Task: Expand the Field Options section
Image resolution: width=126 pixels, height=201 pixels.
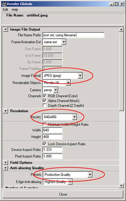Action: [6, 162]
